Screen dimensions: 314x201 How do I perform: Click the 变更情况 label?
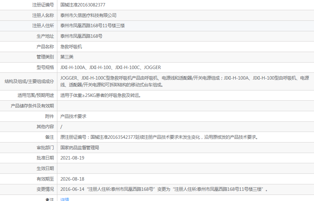45,189
